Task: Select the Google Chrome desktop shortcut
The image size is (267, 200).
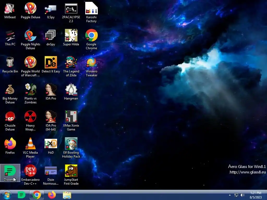Action: tap(92, 40)
